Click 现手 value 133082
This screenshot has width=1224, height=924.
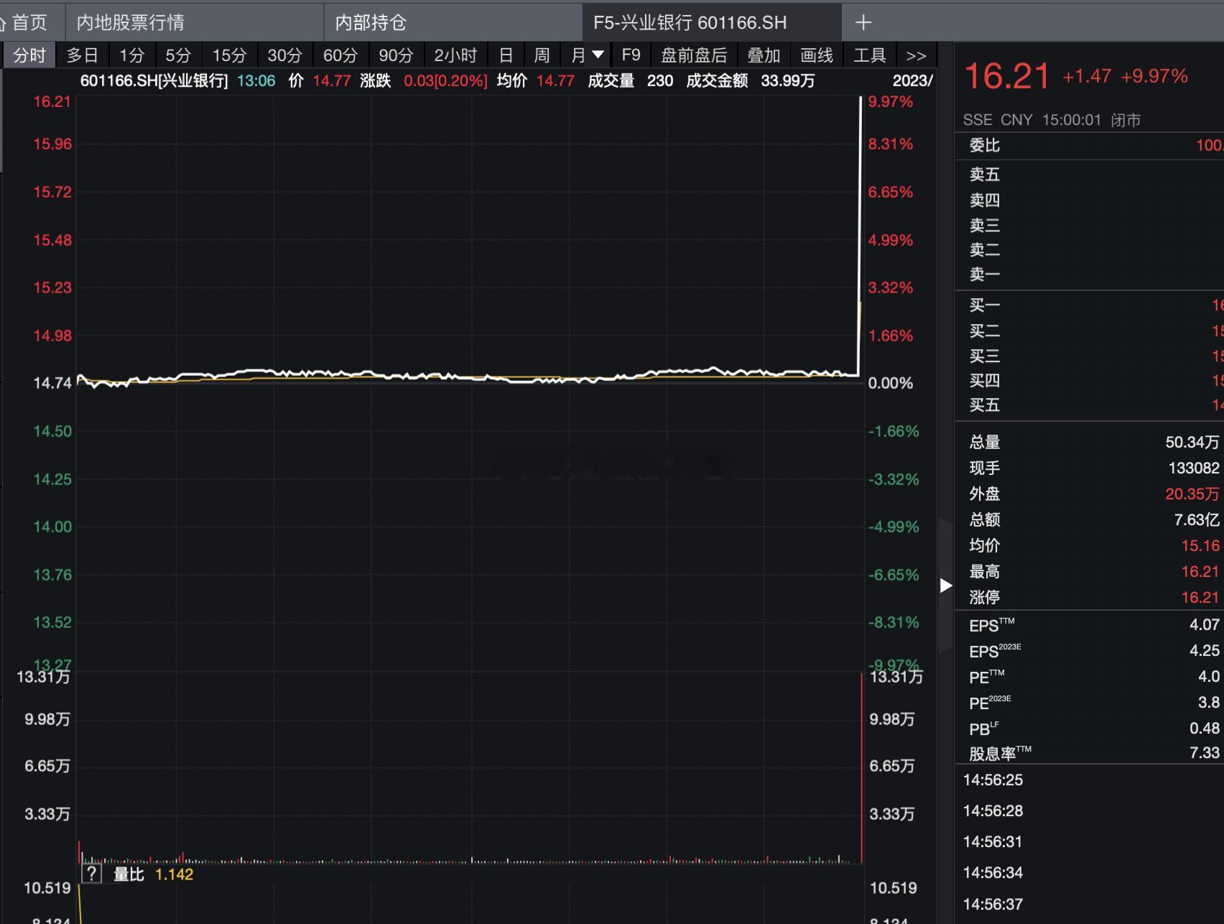[1194, 468]
